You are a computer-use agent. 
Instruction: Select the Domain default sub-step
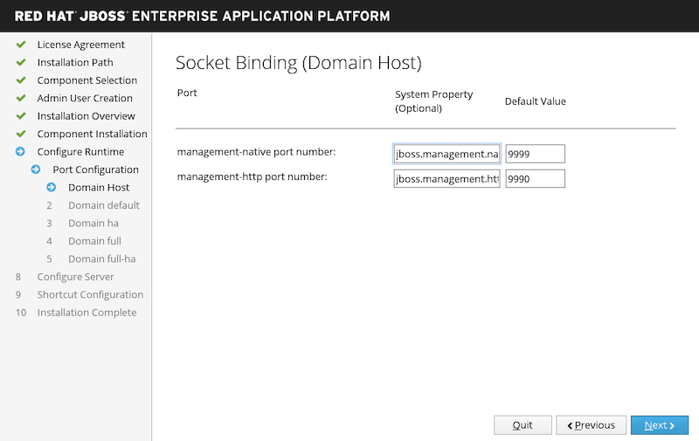(104, 205)
